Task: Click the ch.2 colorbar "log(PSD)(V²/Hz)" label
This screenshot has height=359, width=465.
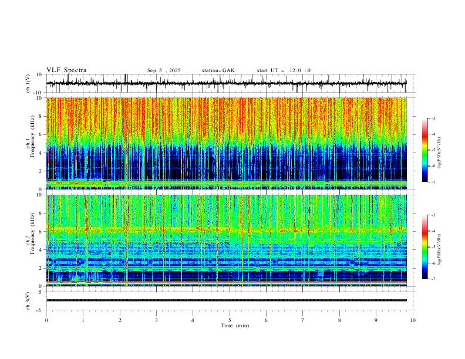Action: [x=439, y=249]
